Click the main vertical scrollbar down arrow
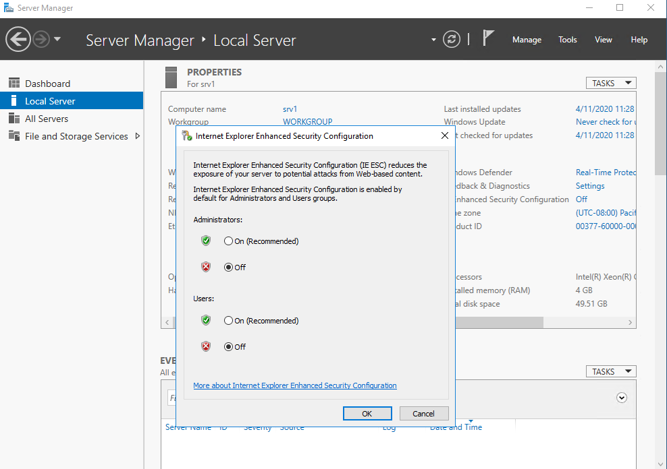Screen dimensions: 667x469 (660, 464)
